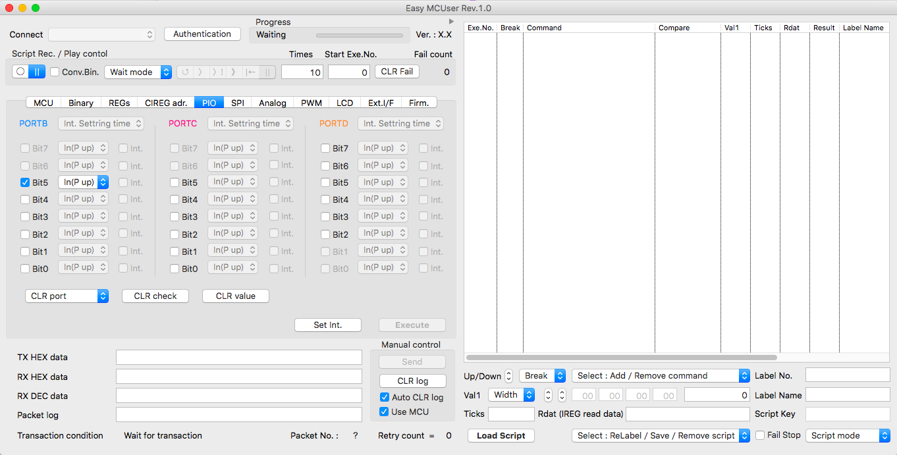
Task: Click the grey pause icon in the play controls
Action: click(267, 72)
